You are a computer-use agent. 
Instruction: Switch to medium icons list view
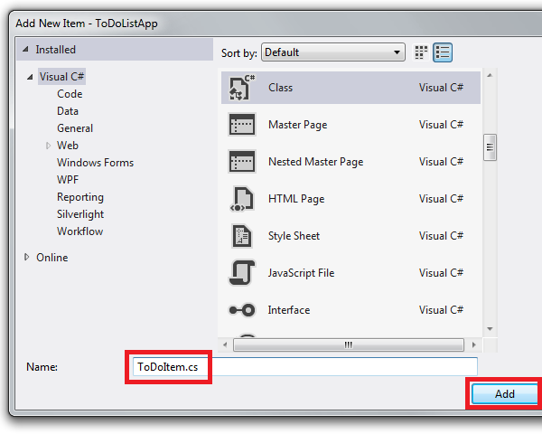443,52
